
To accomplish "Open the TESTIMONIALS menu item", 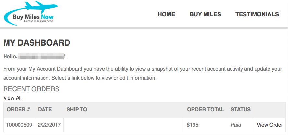I will (x=257, y=14).
